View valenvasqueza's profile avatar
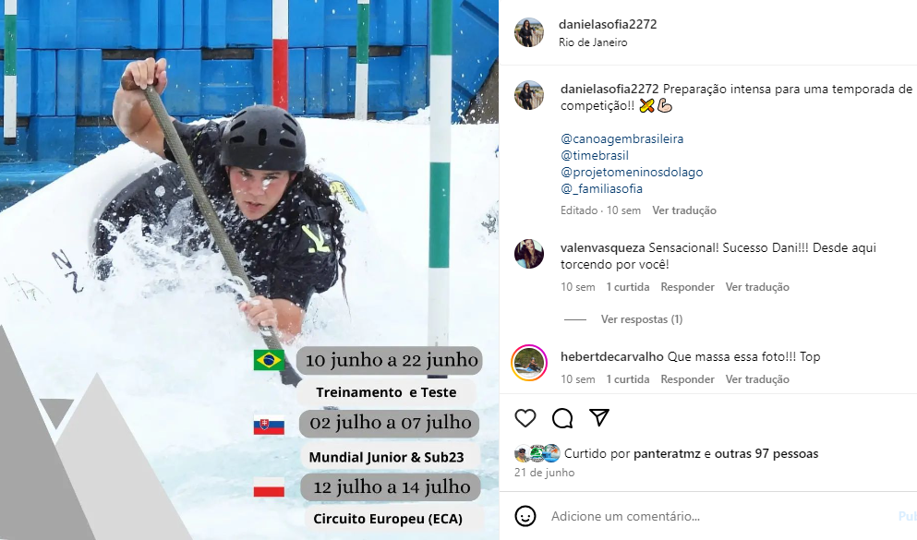917x540 pixels. [529, 254]
